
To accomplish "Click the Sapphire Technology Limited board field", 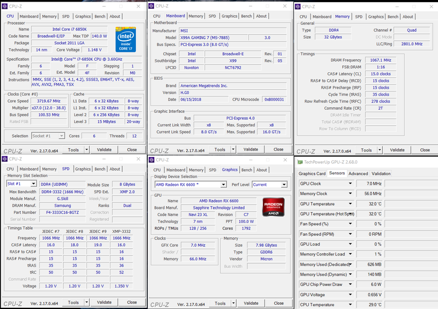I will pos(218,208).
